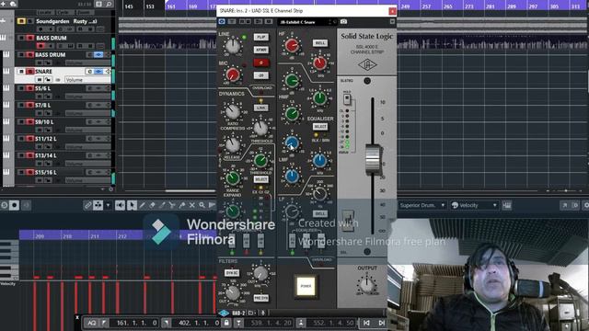Click the compressor RATIO knob
Image resolution: width=589 pixels, height=331 pixels.
[x=233, y=111]
